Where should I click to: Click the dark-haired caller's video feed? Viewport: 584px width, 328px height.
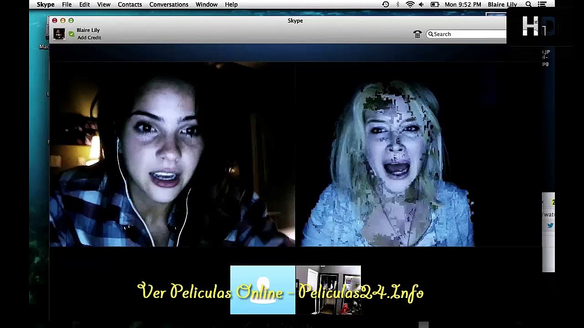tap(172, 154)
